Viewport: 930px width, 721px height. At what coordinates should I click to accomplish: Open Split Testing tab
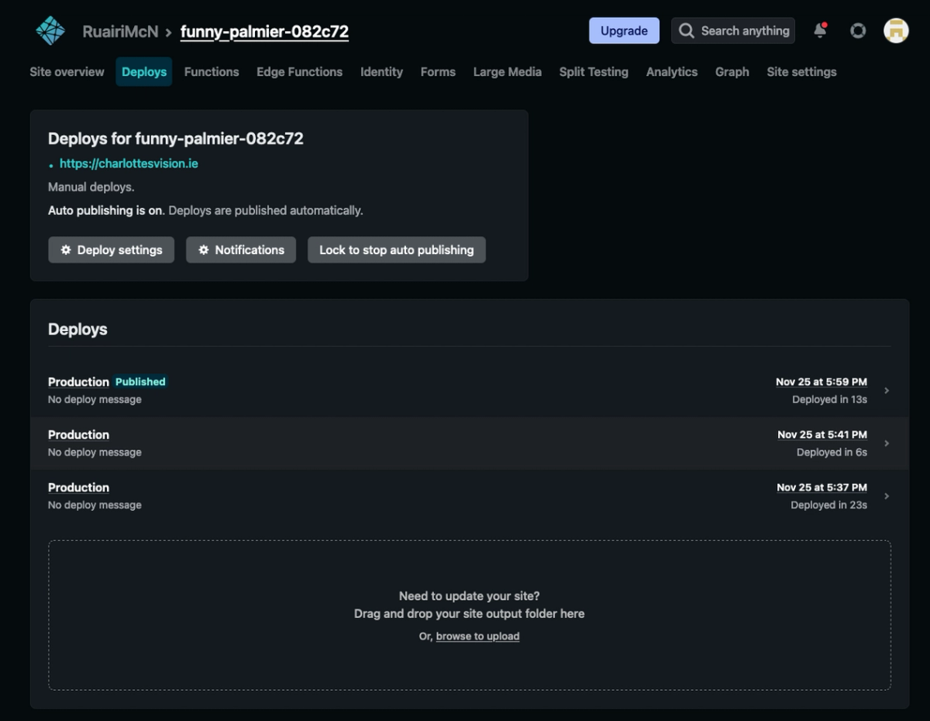click(593, 72)
